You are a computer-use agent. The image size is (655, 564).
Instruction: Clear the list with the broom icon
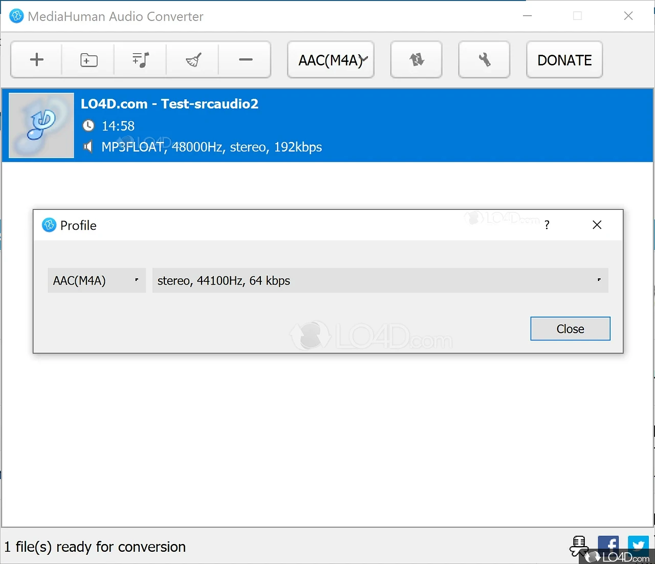point(193,60)
